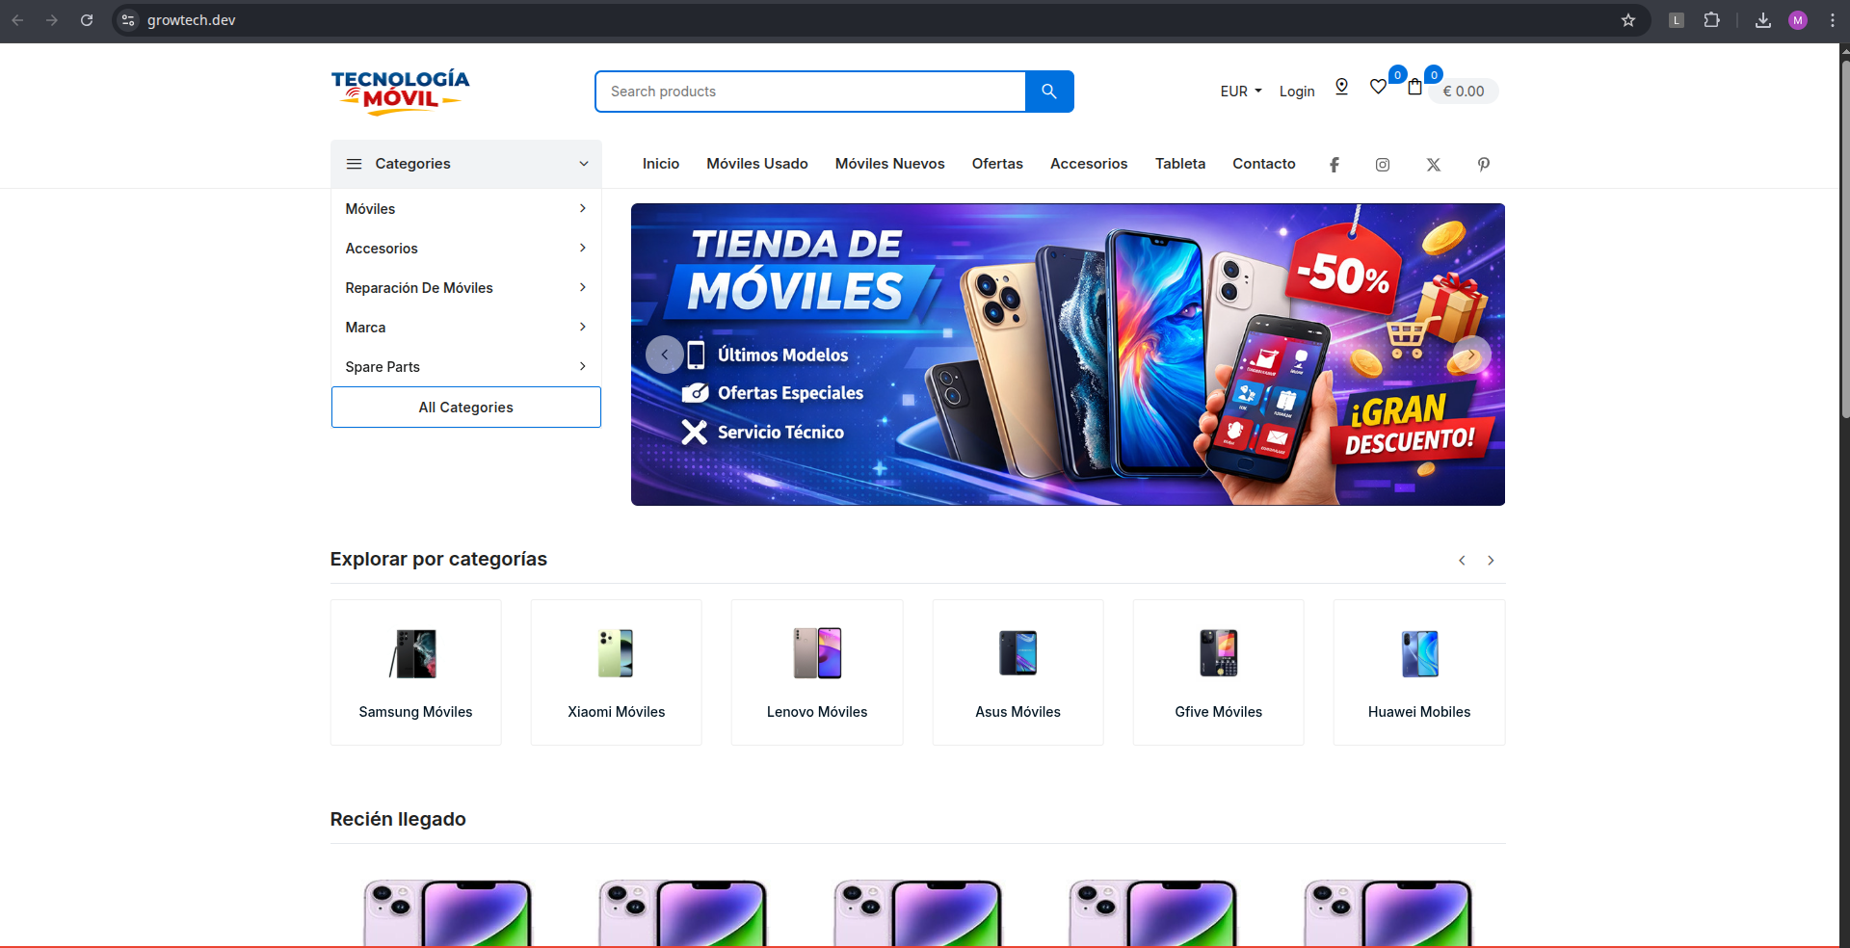This screenshot has height=948, width=1850.
Task: Expand the Accesorios sidebar category
Action: [x=583, y=248]
